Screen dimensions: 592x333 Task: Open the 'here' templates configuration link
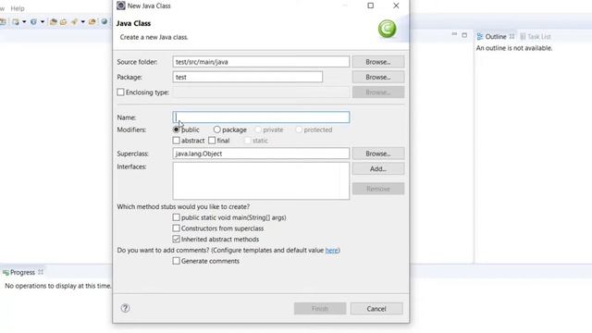coord(331,250)
